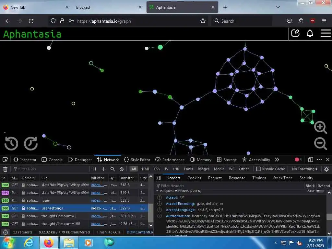
Task: Zoom out of the graph
Action: pyautogui.click(x=320, y=143)
